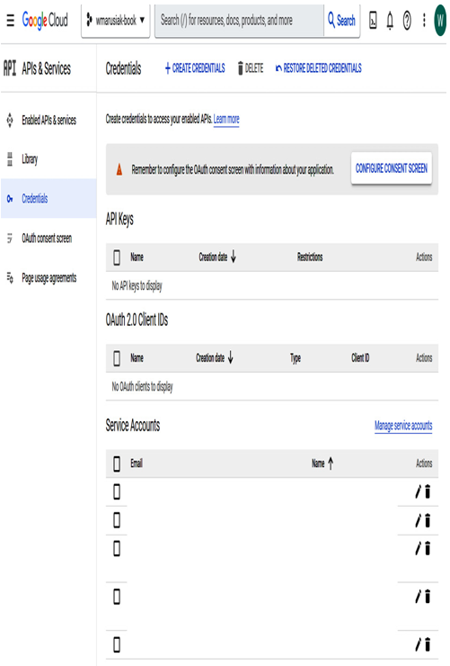
Task: Follow the Manage service accounts link
Action: [x=403, y=425]
